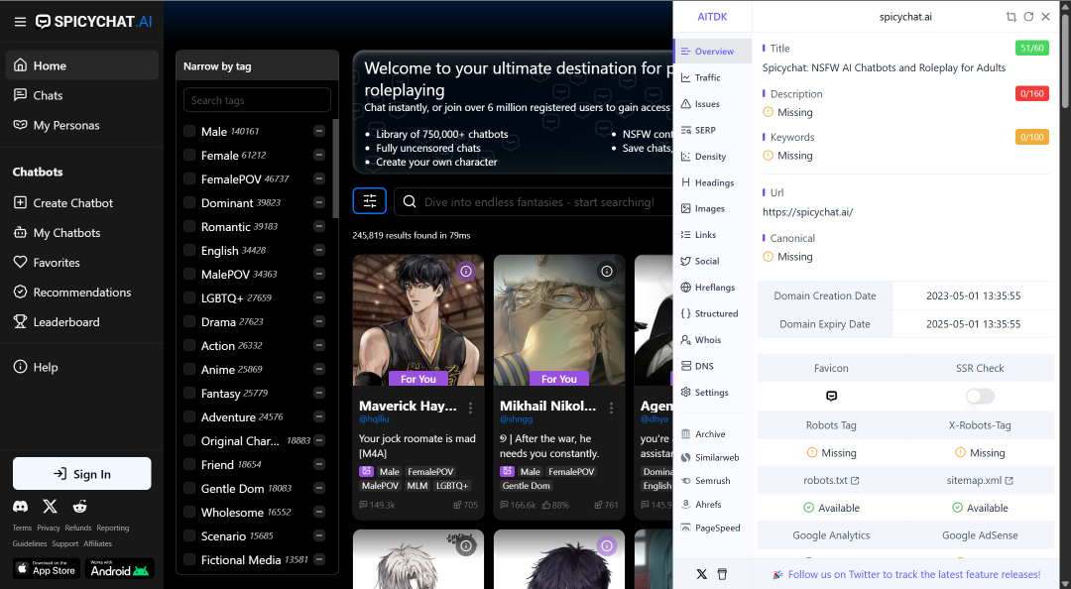Screen dimensions: 1071x589
Task: Open three-dot menu on Mikhail Nikol card
Action: 611,408
